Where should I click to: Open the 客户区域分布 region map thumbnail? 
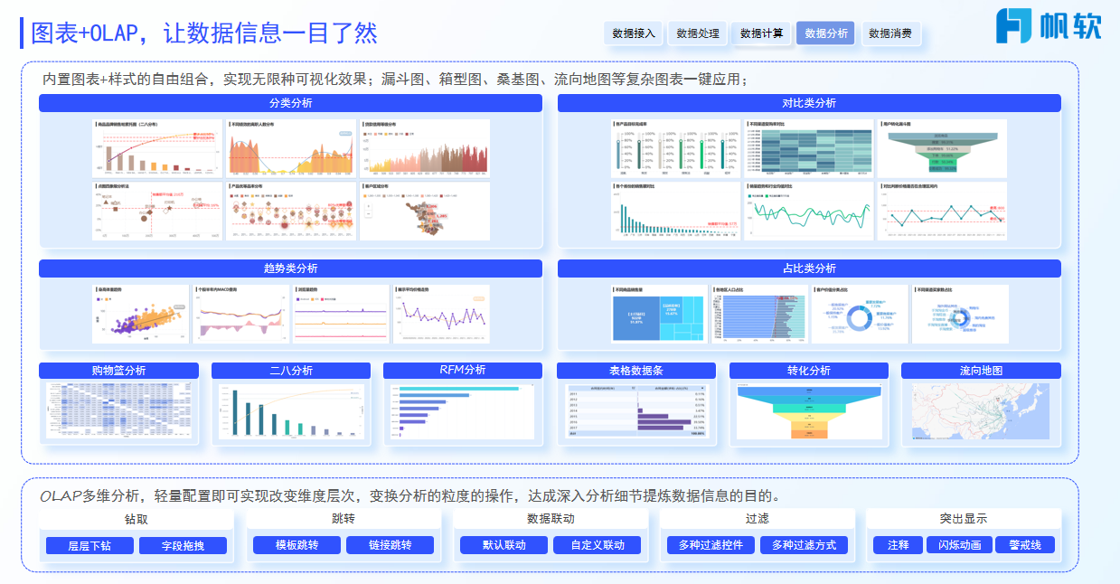(424, 212)
